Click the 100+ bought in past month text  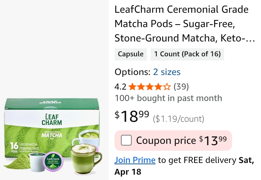pos(168,98)
